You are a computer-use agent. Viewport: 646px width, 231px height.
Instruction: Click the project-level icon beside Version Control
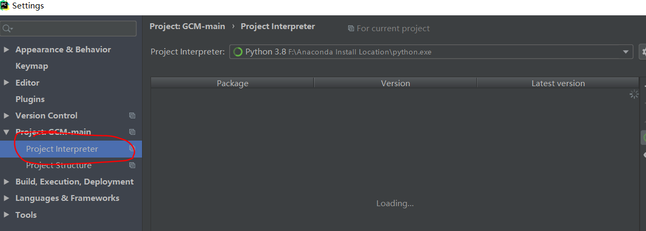point(132,116)
